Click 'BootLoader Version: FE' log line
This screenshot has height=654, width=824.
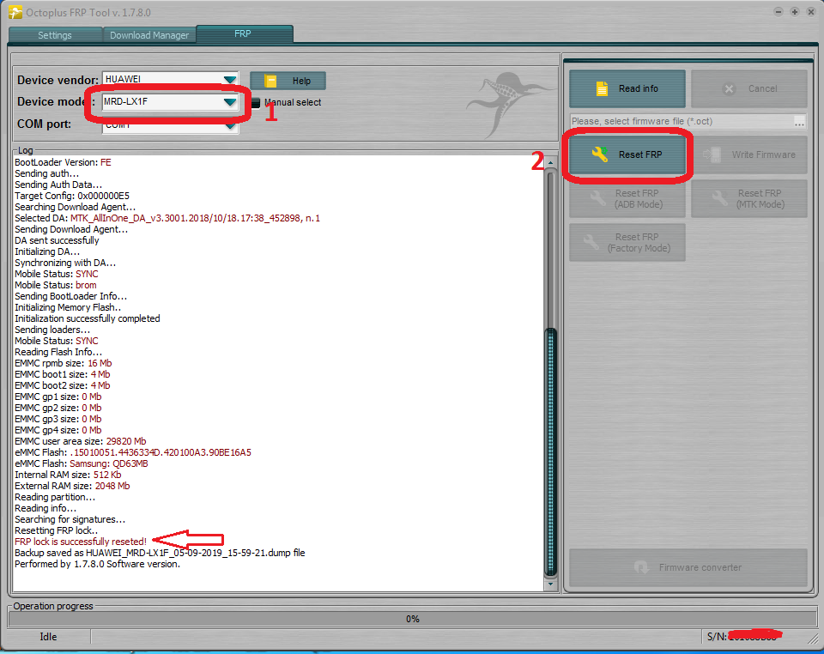[x=63, y=162]
